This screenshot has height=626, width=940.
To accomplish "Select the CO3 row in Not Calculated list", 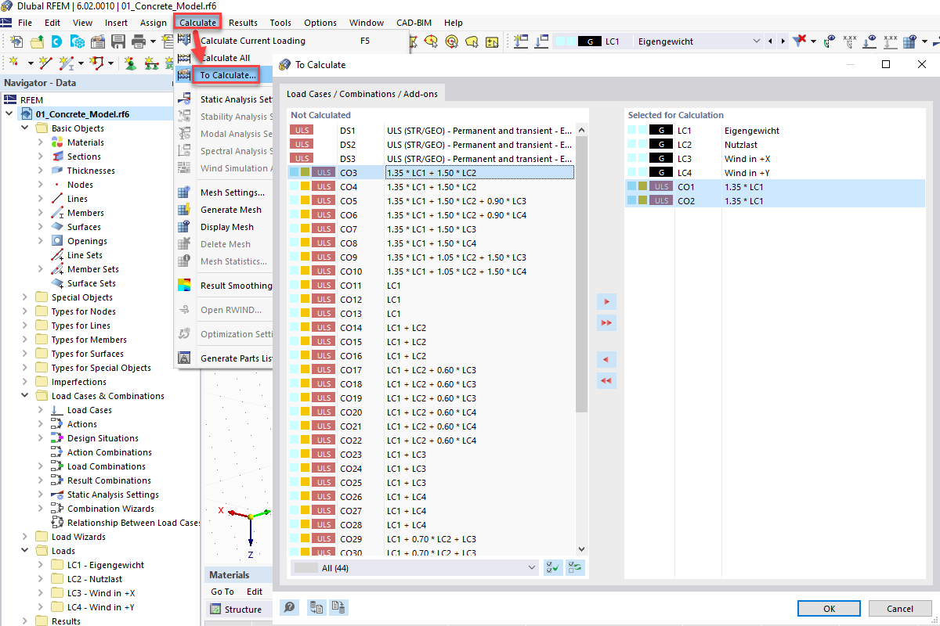I will (x=432, y=173).
